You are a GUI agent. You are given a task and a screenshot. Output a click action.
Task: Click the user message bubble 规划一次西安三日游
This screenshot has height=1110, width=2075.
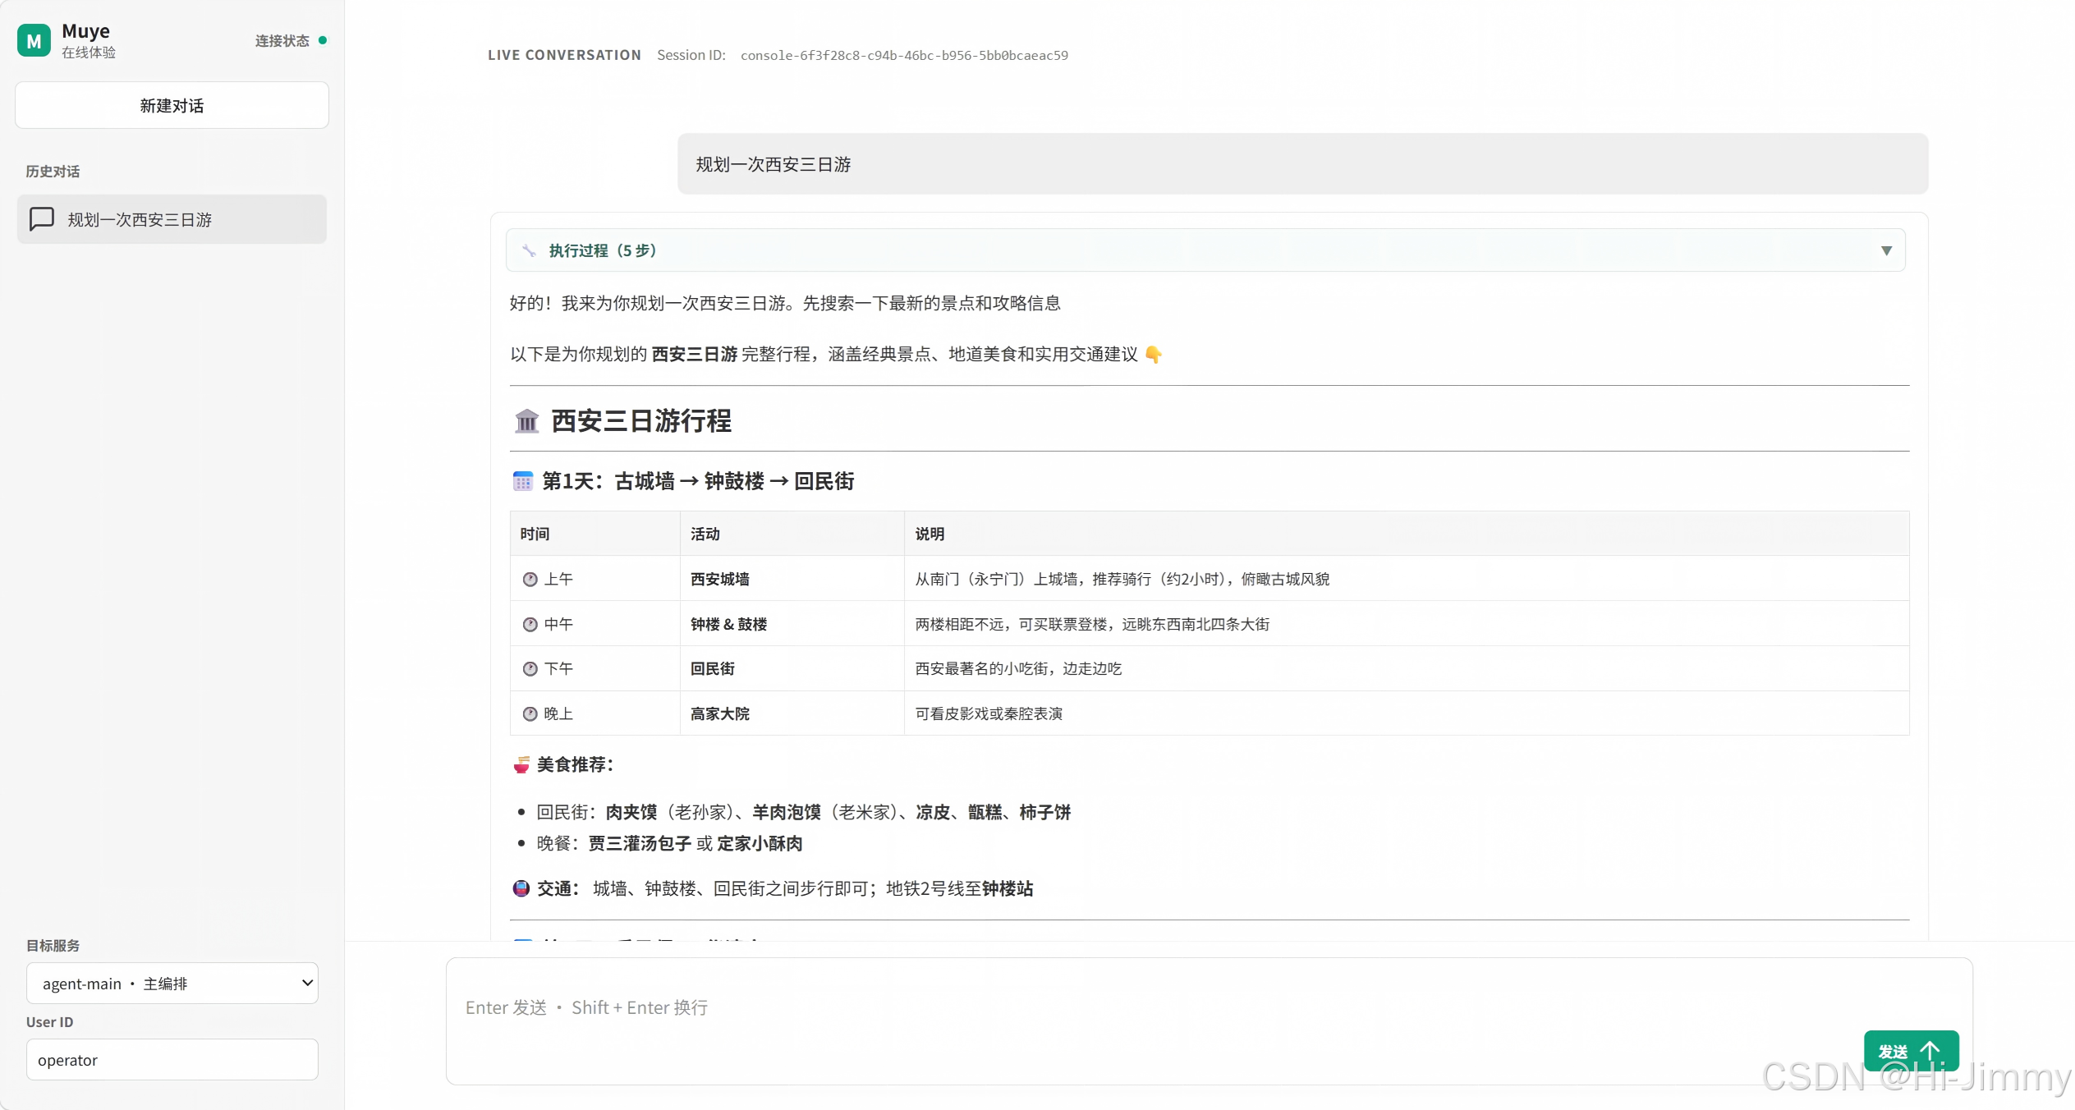1302,164
